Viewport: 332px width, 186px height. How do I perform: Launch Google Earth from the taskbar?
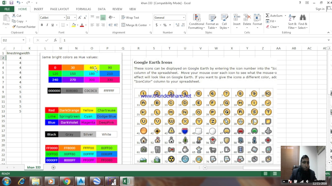[97, 181]
